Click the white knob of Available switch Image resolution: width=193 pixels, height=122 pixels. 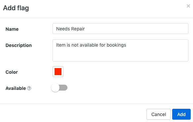[55, 88]
